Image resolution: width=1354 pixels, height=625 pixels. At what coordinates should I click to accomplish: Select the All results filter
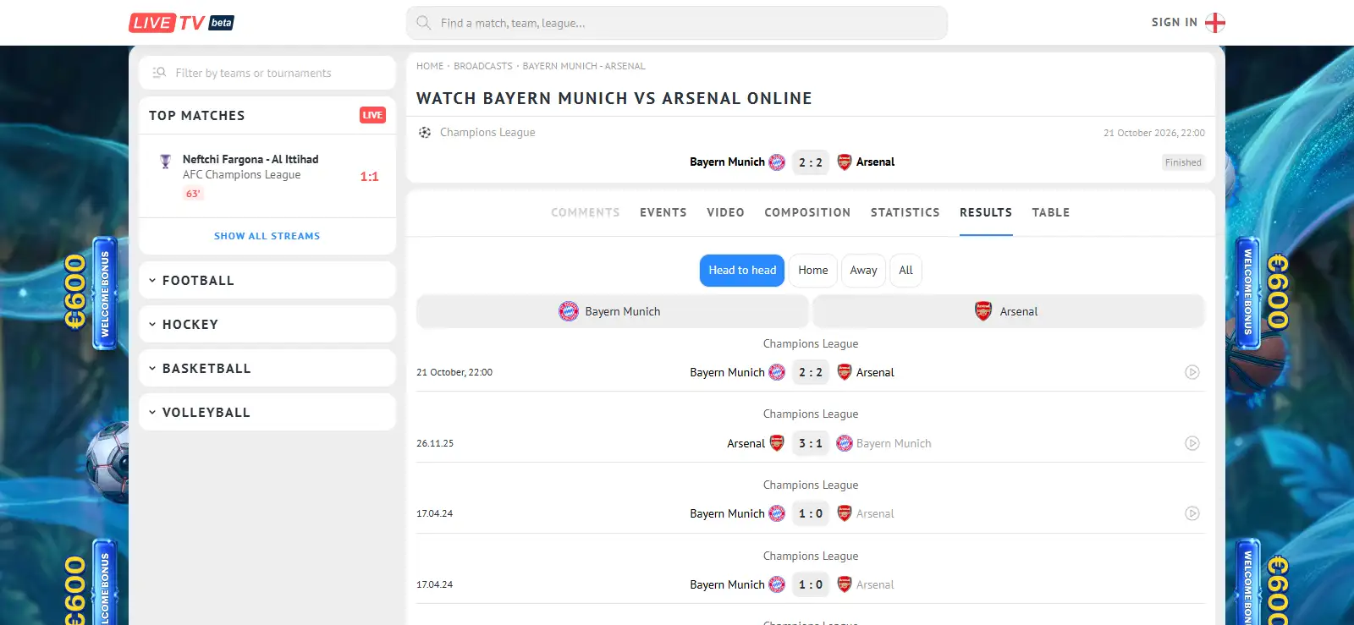(x=905, y=271)
